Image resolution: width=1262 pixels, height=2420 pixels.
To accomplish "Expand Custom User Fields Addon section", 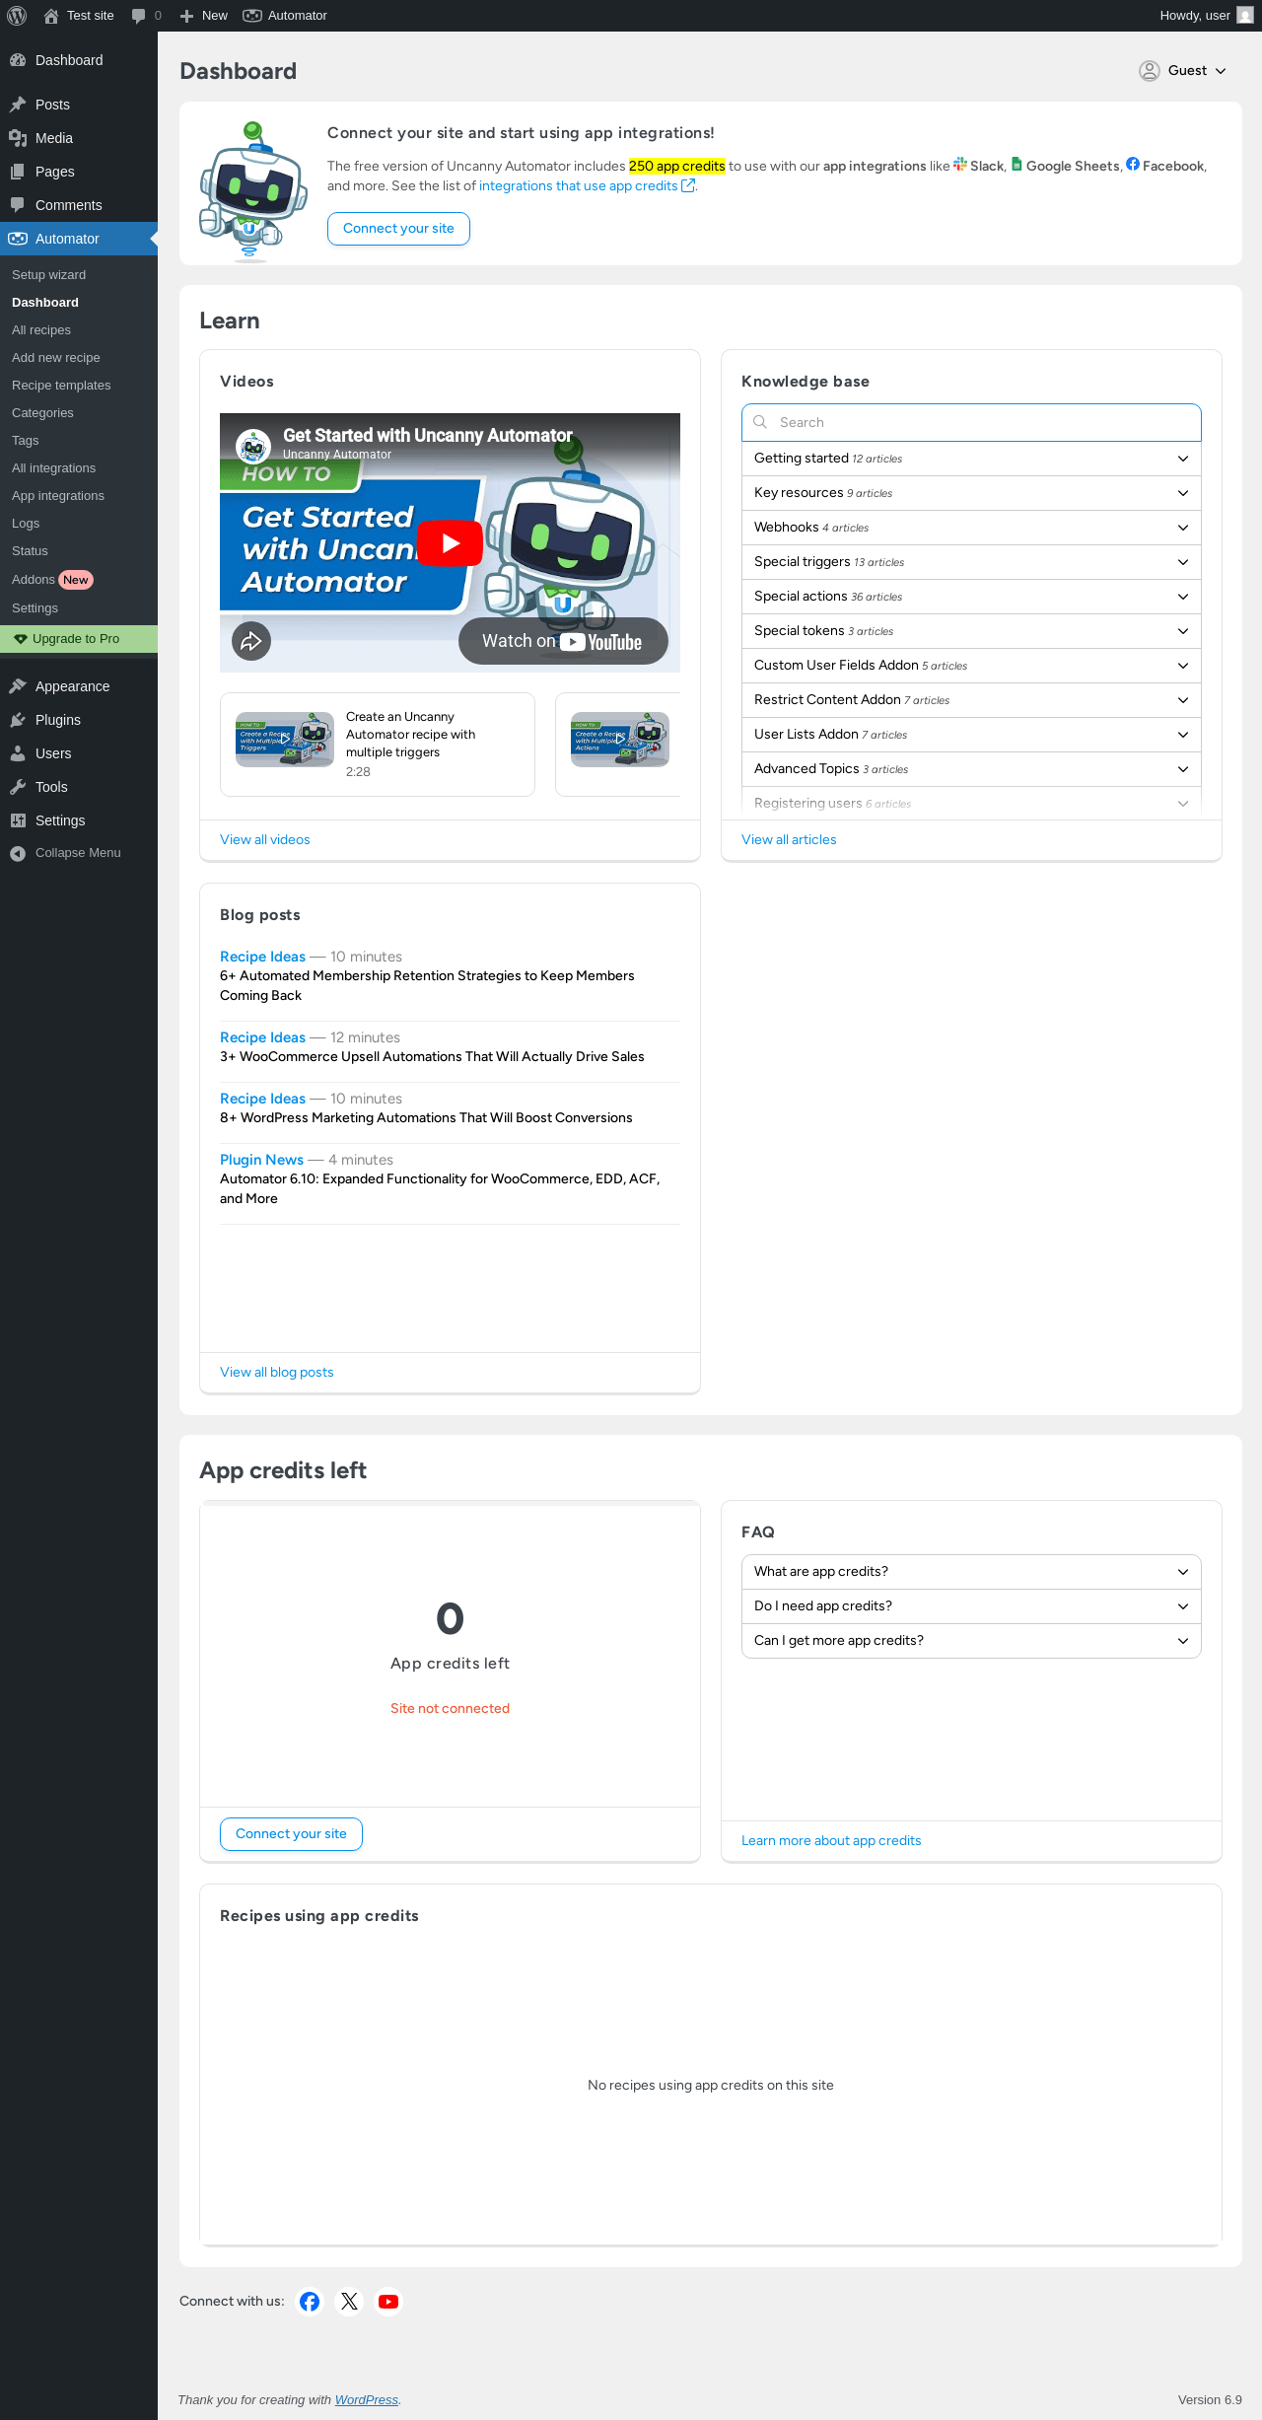I will (x=971, y=666).
